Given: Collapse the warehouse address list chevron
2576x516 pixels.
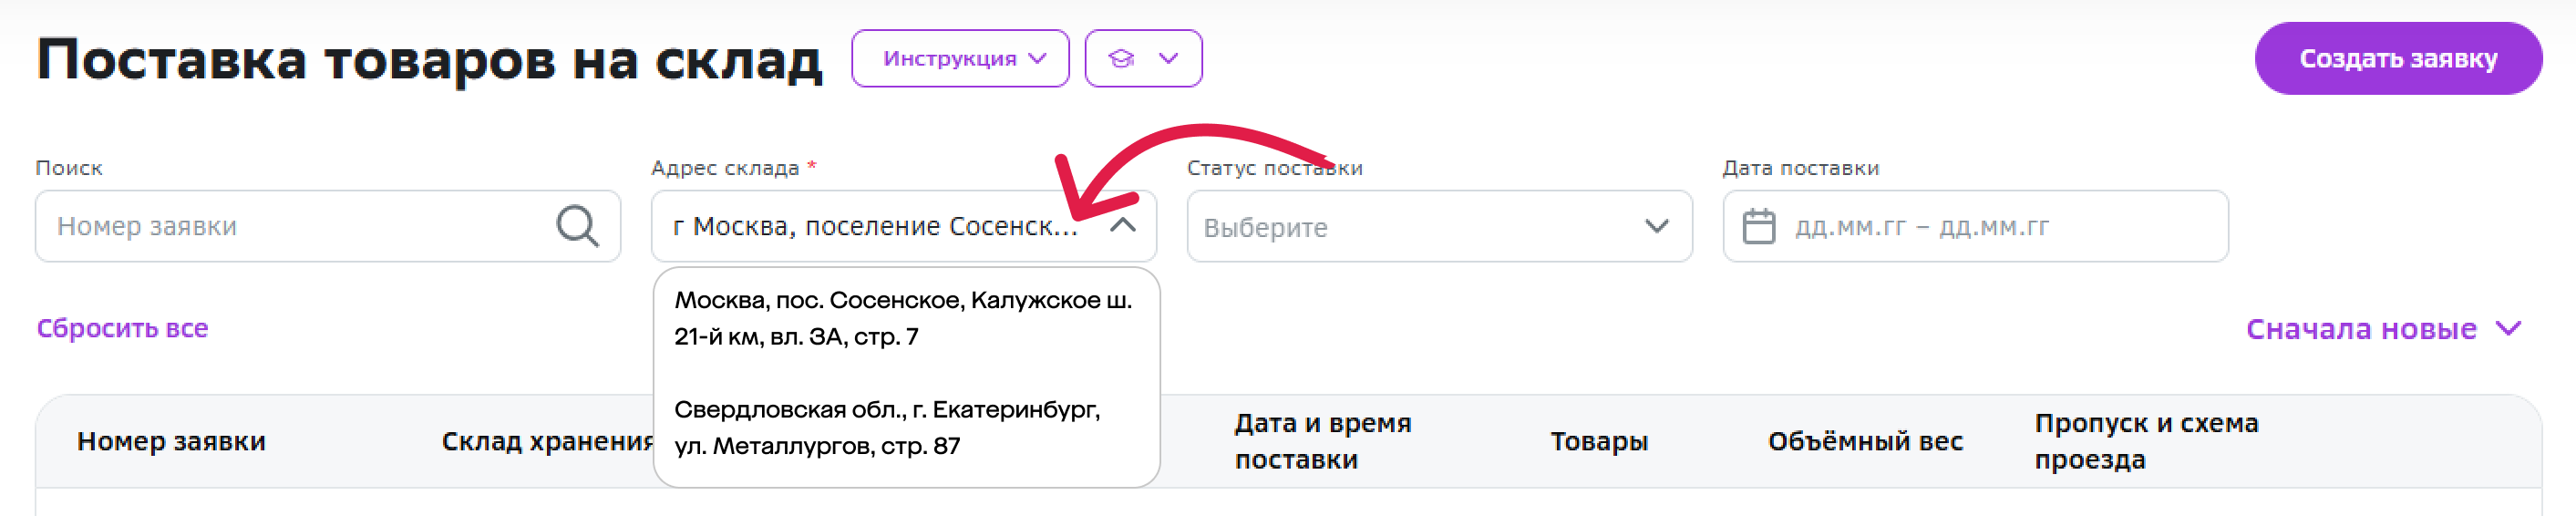Looking at the screenshot, I should click(1123, 225).
